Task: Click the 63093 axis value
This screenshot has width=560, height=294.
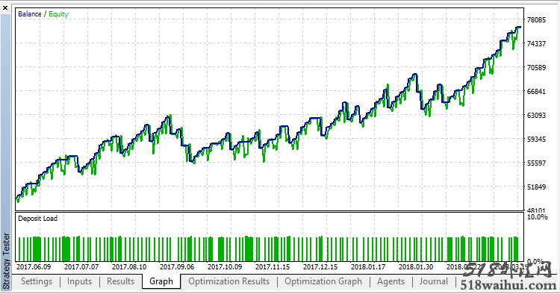Action: pos(536,115)
